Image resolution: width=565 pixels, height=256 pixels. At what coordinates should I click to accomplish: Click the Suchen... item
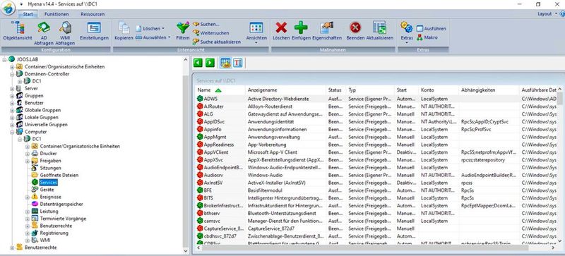click(x=206, y=24)
